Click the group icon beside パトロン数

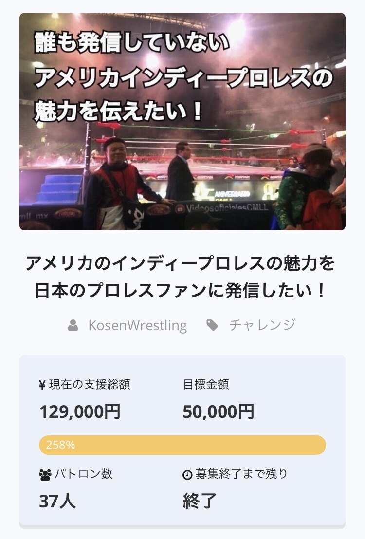[x=45, y=475]
